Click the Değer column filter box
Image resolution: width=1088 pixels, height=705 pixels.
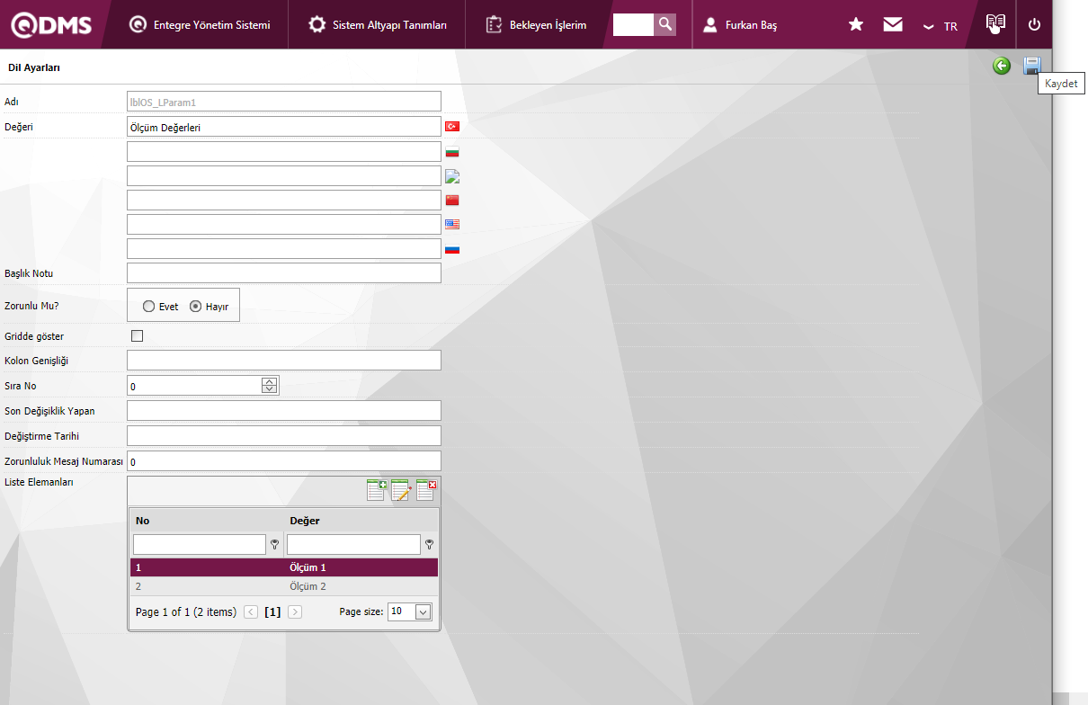click(x=353, y=544)
